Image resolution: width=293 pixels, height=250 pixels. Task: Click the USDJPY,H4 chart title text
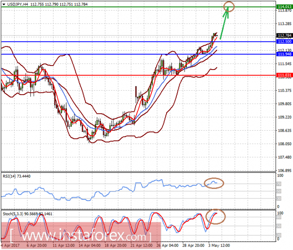tap(18, 4)
